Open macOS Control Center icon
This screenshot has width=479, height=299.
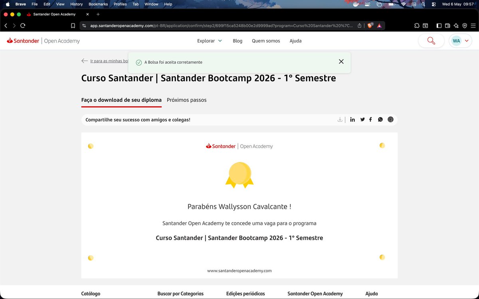click(x=434, y=4)
